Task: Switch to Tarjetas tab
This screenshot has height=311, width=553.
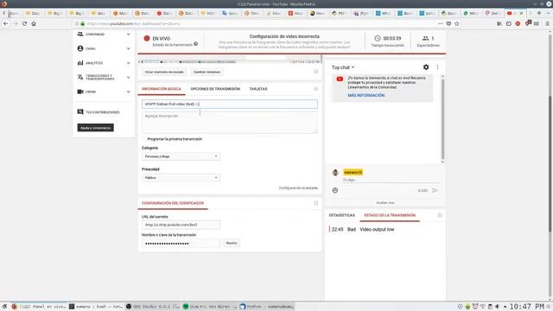Action: click(x=258, y=89)
